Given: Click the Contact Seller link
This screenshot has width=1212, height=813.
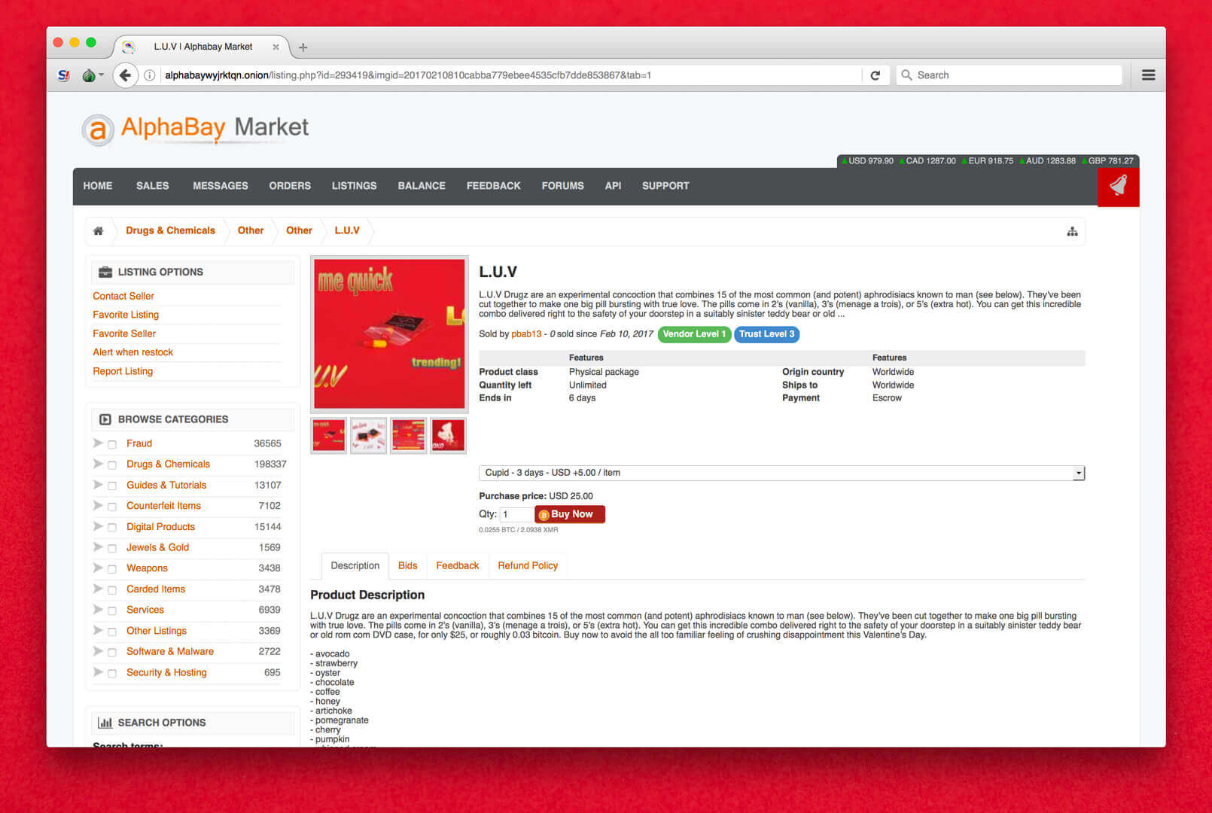Looking at the screenshot, I should pos(123,297).
